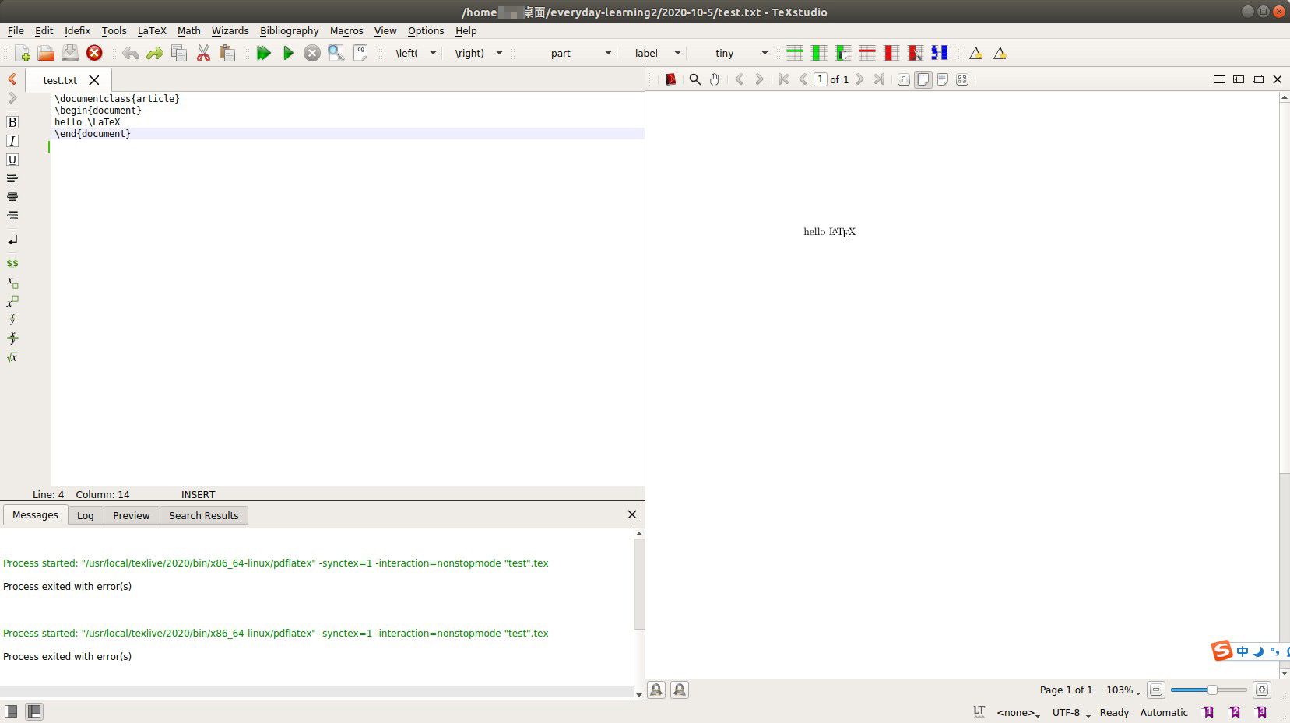Cut selection with scissors icon
Image resolution: width=1290 pixels, height=723 pixels.
pos(203,53)
